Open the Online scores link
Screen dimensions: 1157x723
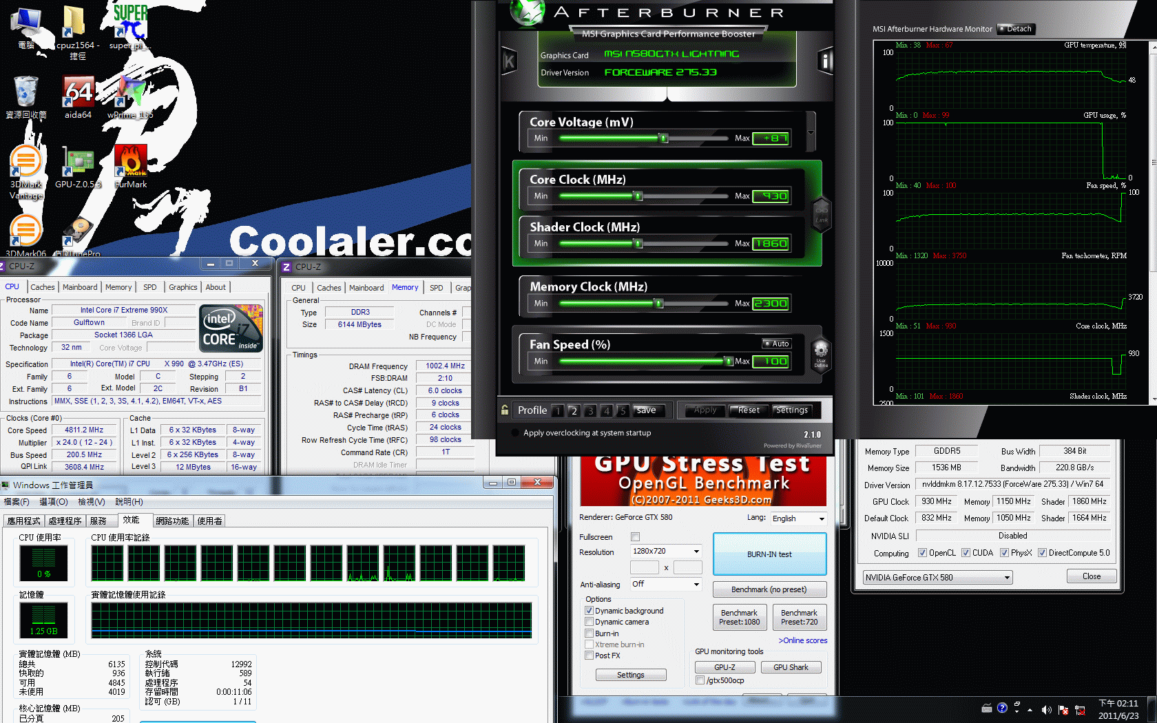point(802,640)
